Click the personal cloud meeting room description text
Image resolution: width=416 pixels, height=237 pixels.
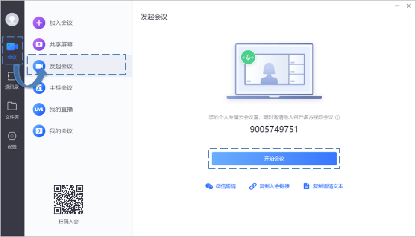pyautogui.click(x=271, y=117)
